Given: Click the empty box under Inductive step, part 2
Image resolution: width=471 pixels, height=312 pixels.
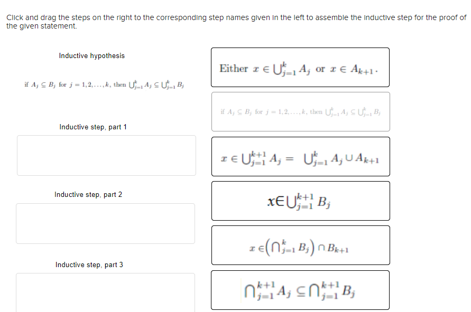Looking at the screenshot, I should pos(105,223).
